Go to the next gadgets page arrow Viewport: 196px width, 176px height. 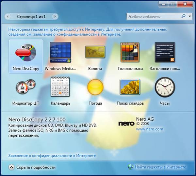coord(55,17)
